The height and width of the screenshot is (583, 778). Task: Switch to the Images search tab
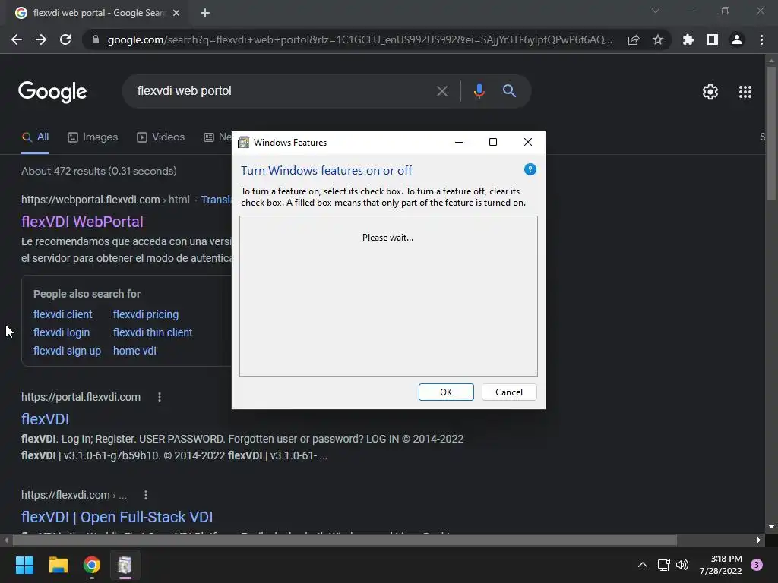[93, 137]
